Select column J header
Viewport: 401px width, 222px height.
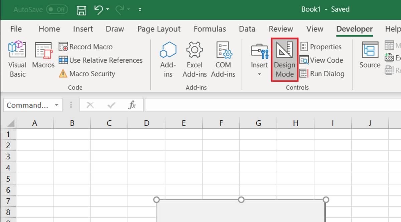pyautogui.click(x=370, y=123)
